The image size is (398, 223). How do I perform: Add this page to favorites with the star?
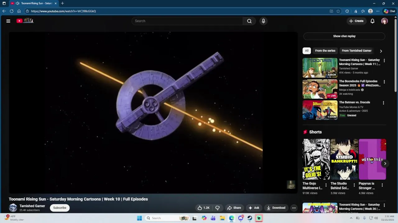338,11
